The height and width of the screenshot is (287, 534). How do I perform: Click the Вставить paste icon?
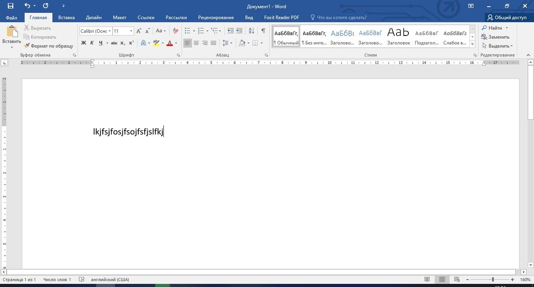coord(12,32)
